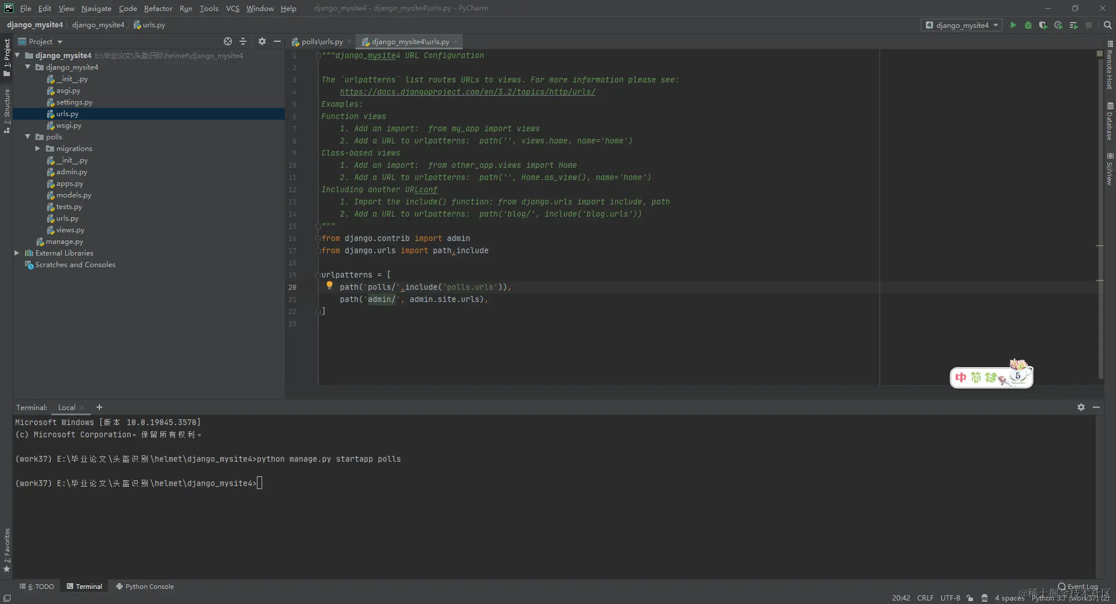Viewport: 1116px width, 604px height.
Task: Toggle the 1: Project tool window
Action: (6, 57)
